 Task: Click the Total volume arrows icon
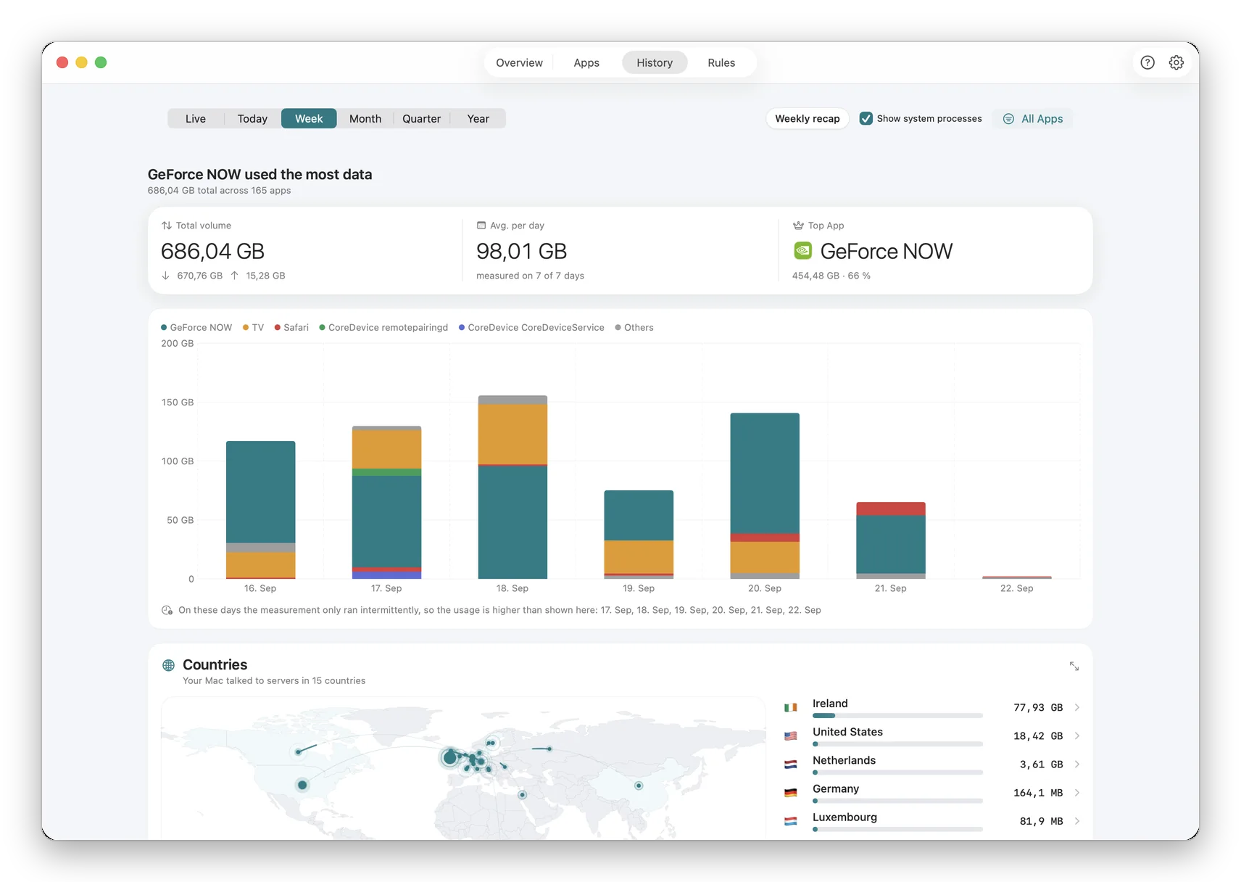(x=167, y=226)
